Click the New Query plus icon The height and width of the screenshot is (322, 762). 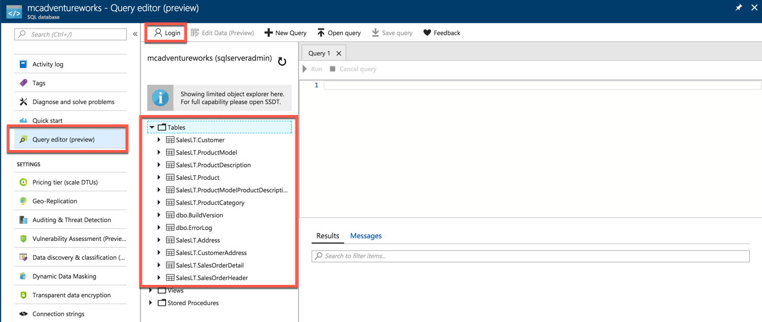(x=268, y=33)
